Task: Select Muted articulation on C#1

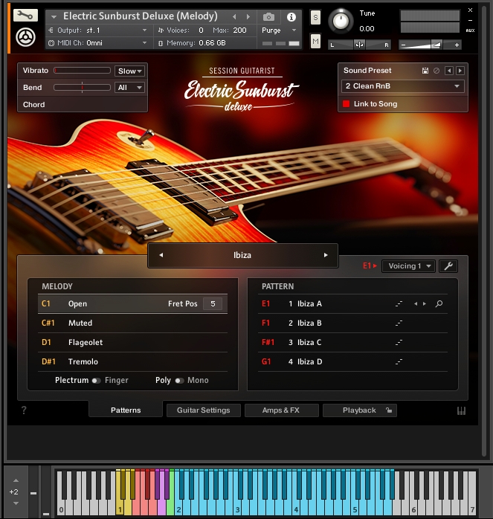Action: pos(133,323)
